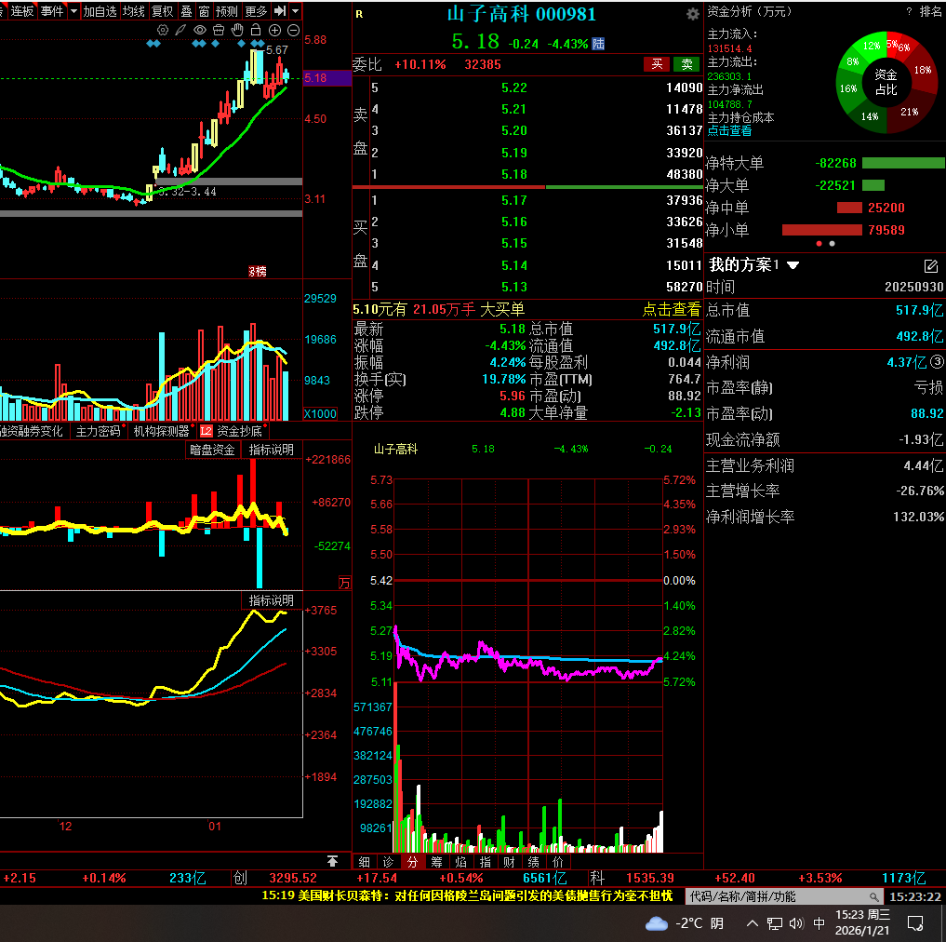The width and height of the screenshot is (946, 942).
Task: Open dropdown arrow next to jump-to-end arrow
Action: click(295, 11)
